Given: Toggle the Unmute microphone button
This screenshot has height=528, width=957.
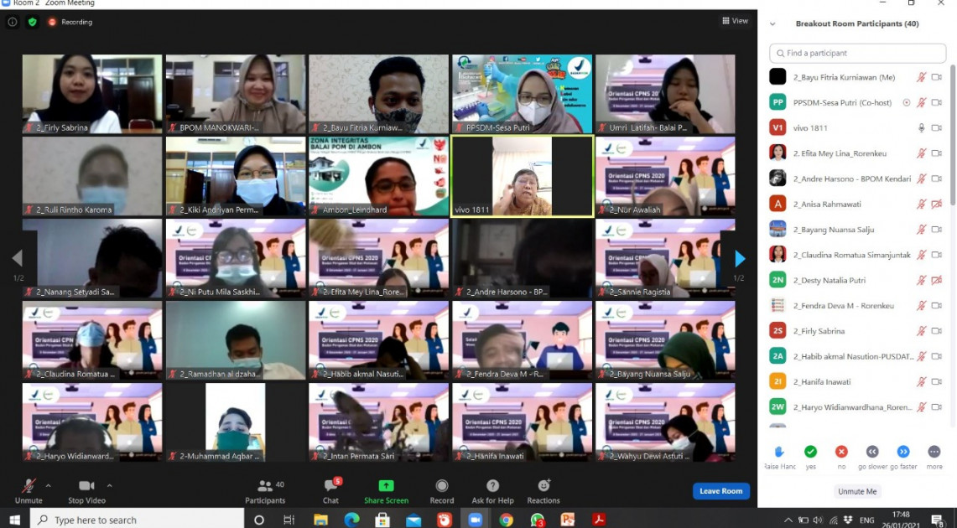Looking at the screenshot, I should pos(28,491).
